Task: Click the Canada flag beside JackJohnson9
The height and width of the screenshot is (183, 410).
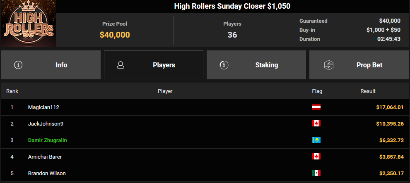Action: click(316, 124)
